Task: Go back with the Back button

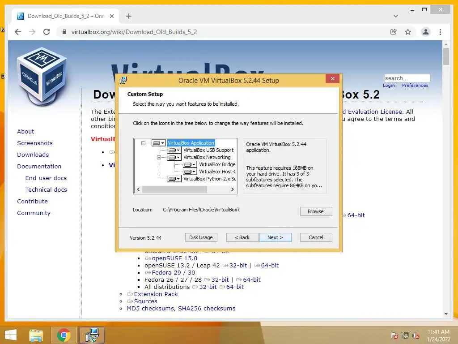Action: [x=242, y=237]
